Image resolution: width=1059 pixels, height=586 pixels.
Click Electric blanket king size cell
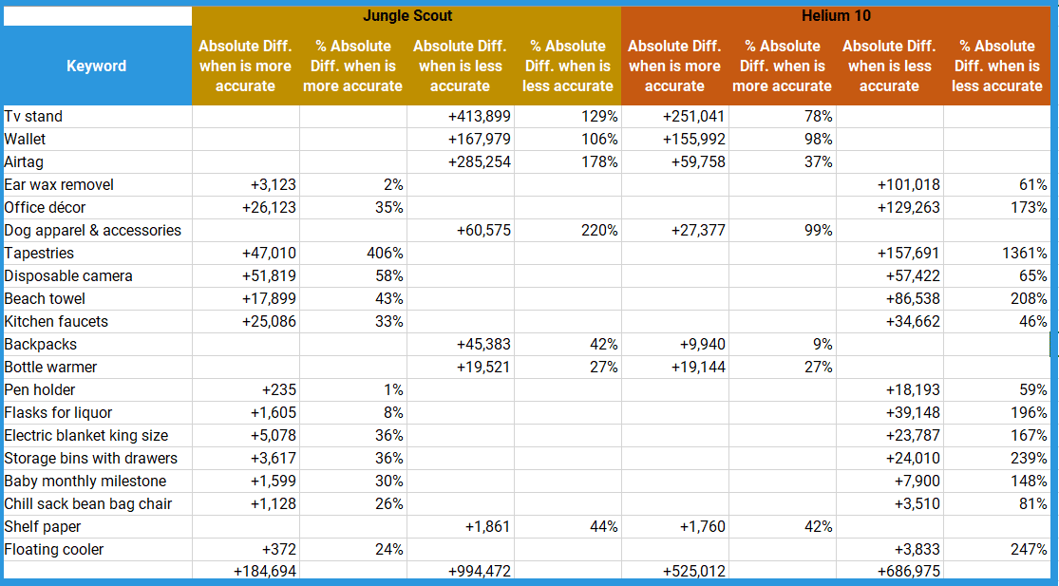[97, 435]
